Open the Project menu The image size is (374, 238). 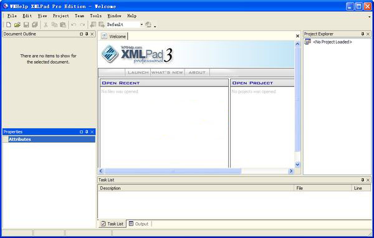point(61,16)
